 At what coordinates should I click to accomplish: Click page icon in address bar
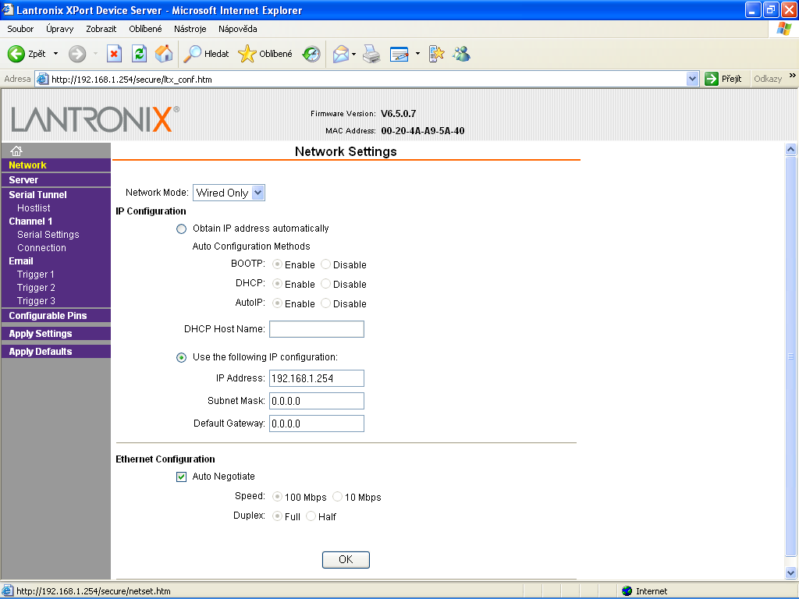pyautogui.click(x=43, y=79)
